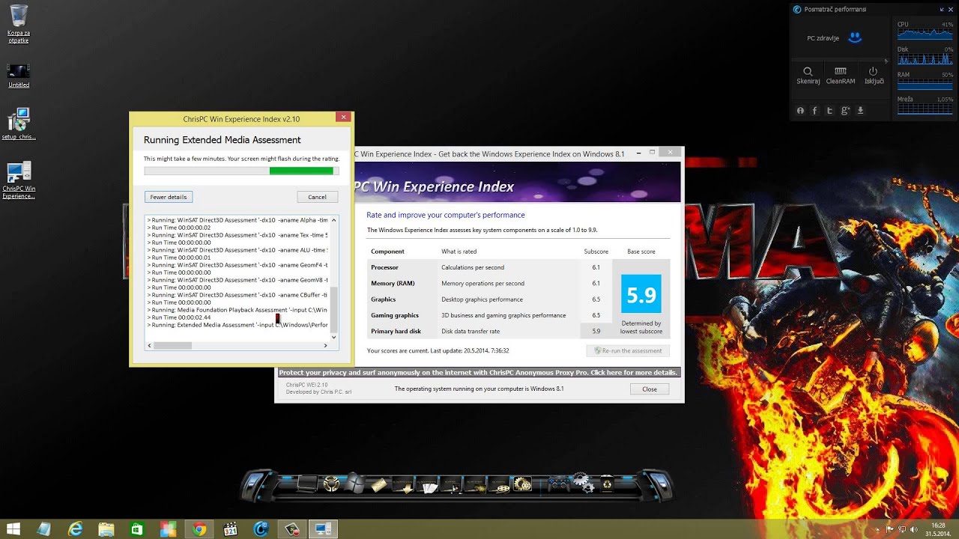The image size is (959, 539).
Task: Click the Skeniraj scan icon in performance widget
Action: coord(808,71)
